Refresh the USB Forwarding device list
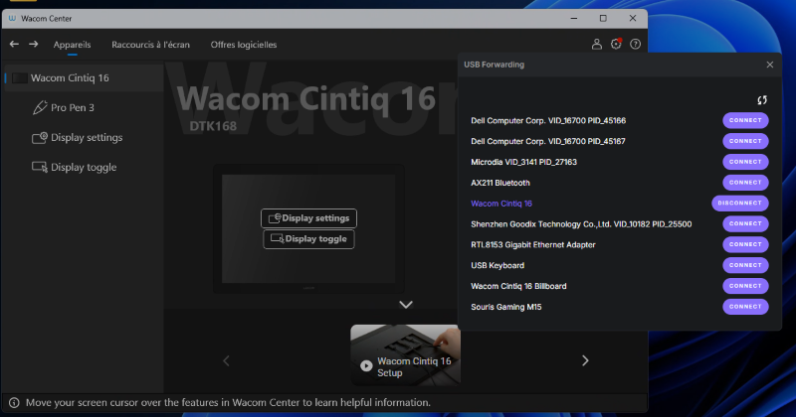The height and width of the screenshot is (417, 796). (x=762, y=100)
